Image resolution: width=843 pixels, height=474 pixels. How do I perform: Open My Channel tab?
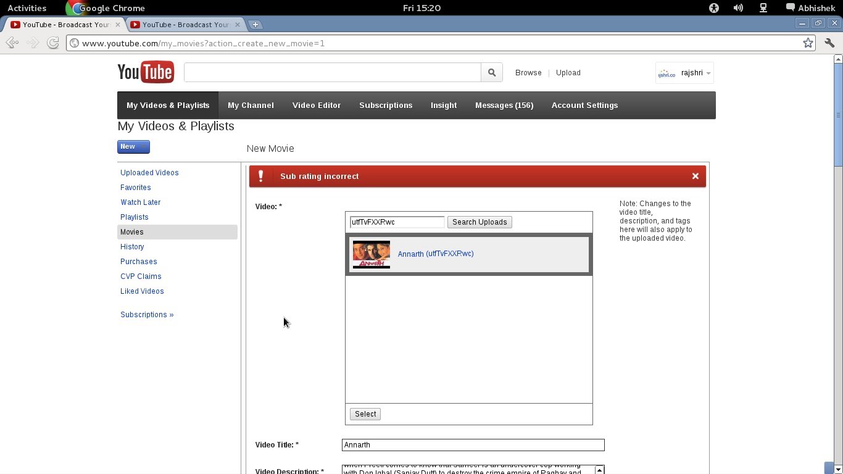[251, 106]
